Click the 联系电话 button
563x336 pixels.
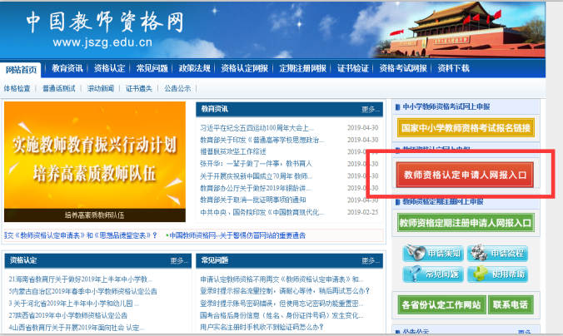[x=510, y=304]
